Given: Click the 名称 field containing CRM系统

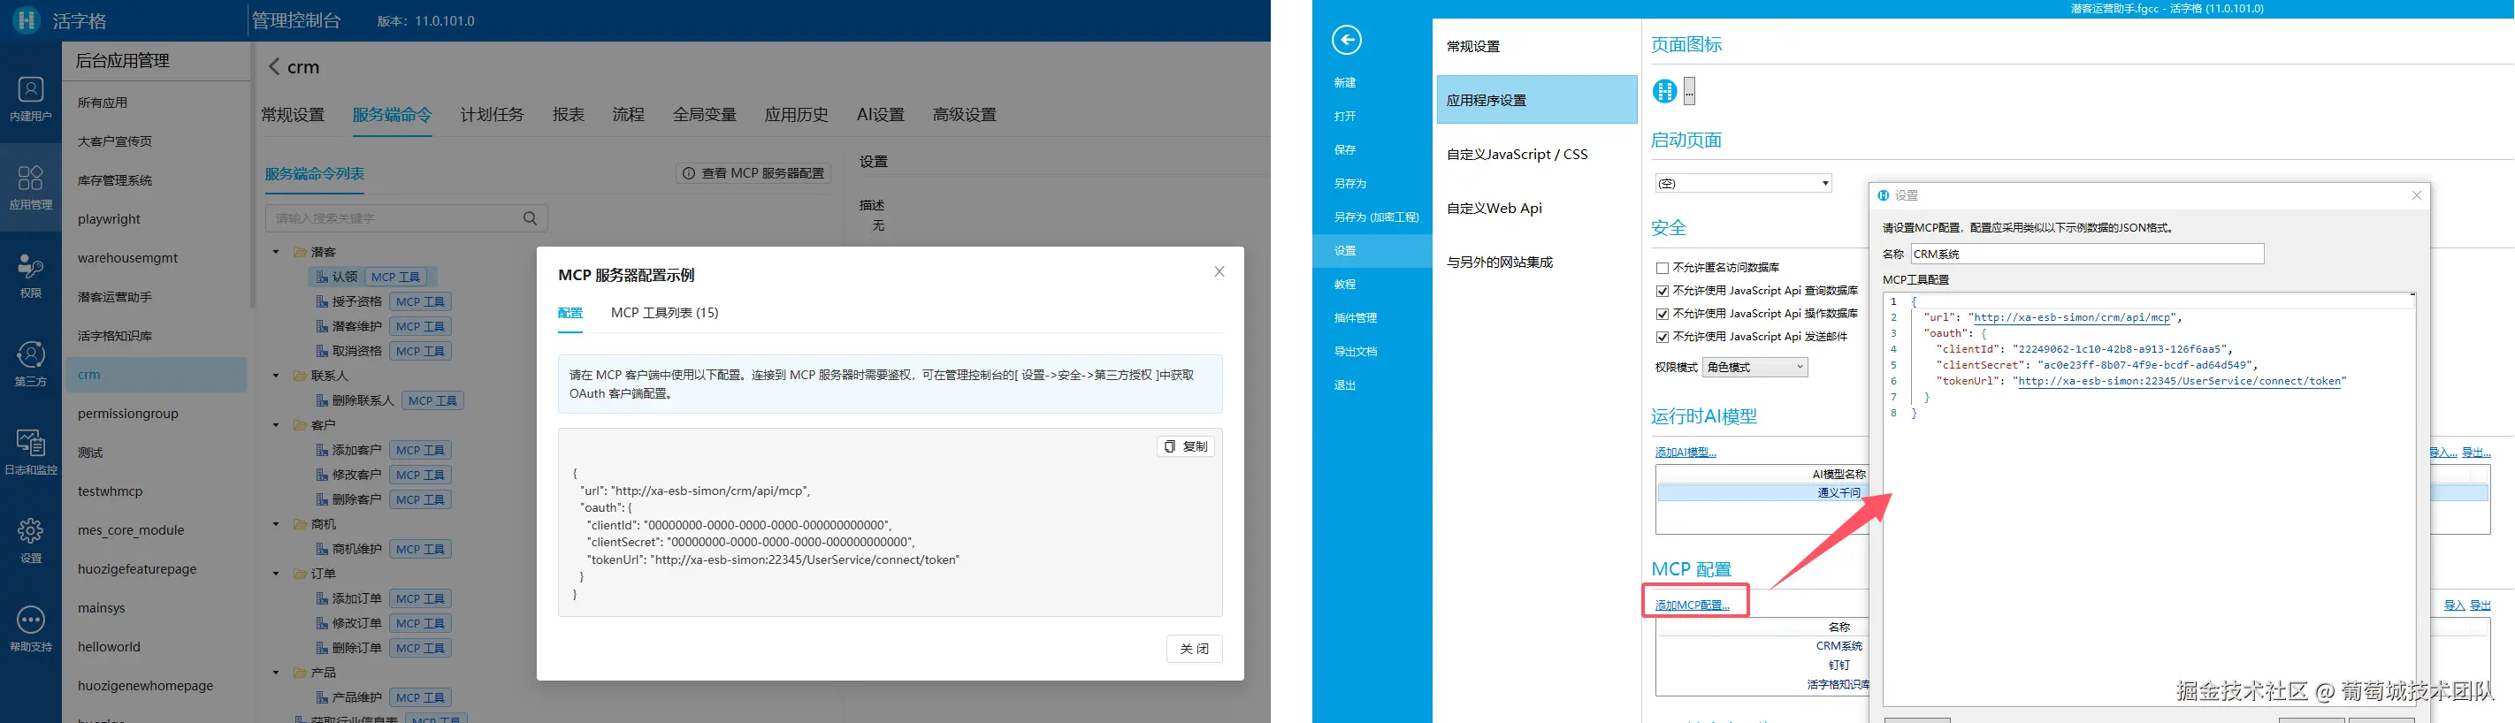Looking at the screenshot, I should click(x=2086, y=254).
